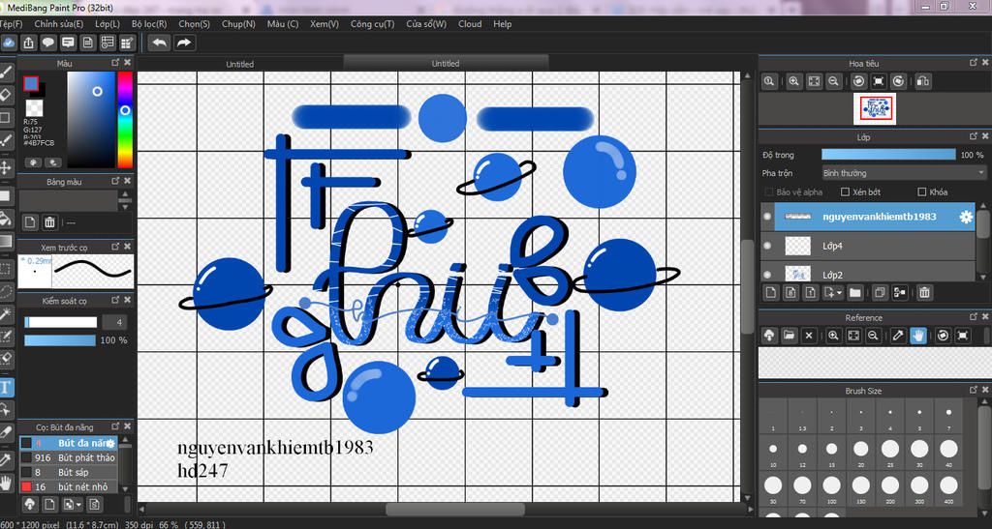Click the rainbow hue bar
The image size is (992, 529).
click(x=125, y=119)
